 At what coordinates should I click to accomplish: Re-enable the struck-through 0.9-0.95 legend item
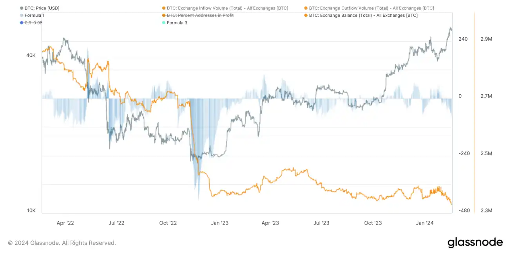point(33,23)
